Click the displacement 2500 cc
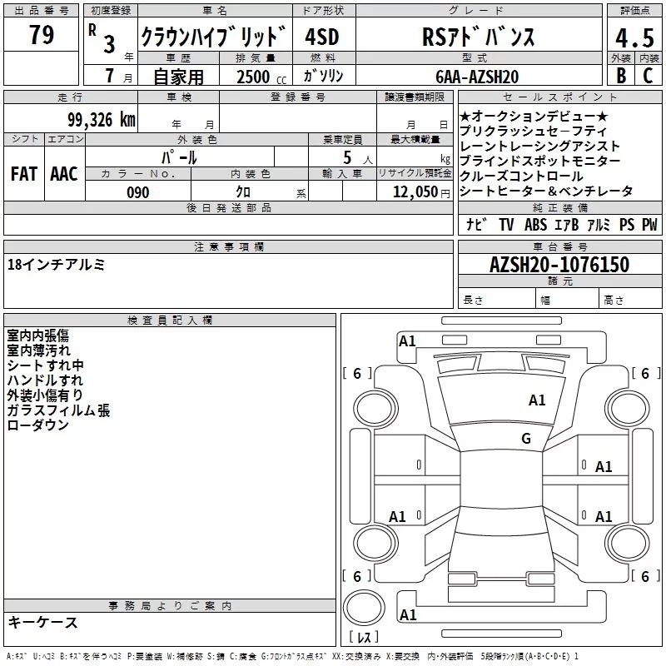This screenshot has width=666, height=666. (261, 77)
